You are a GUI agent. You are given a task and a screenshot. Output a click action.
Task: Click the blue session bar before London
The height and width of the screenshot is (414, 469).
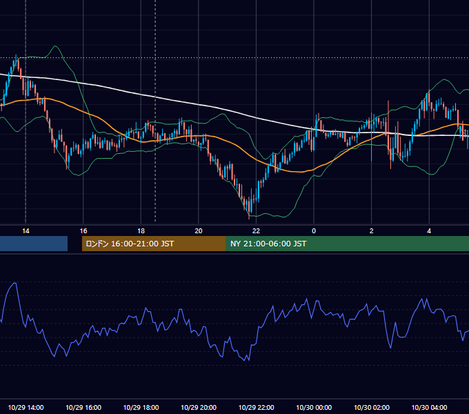[x=34, y=244]
